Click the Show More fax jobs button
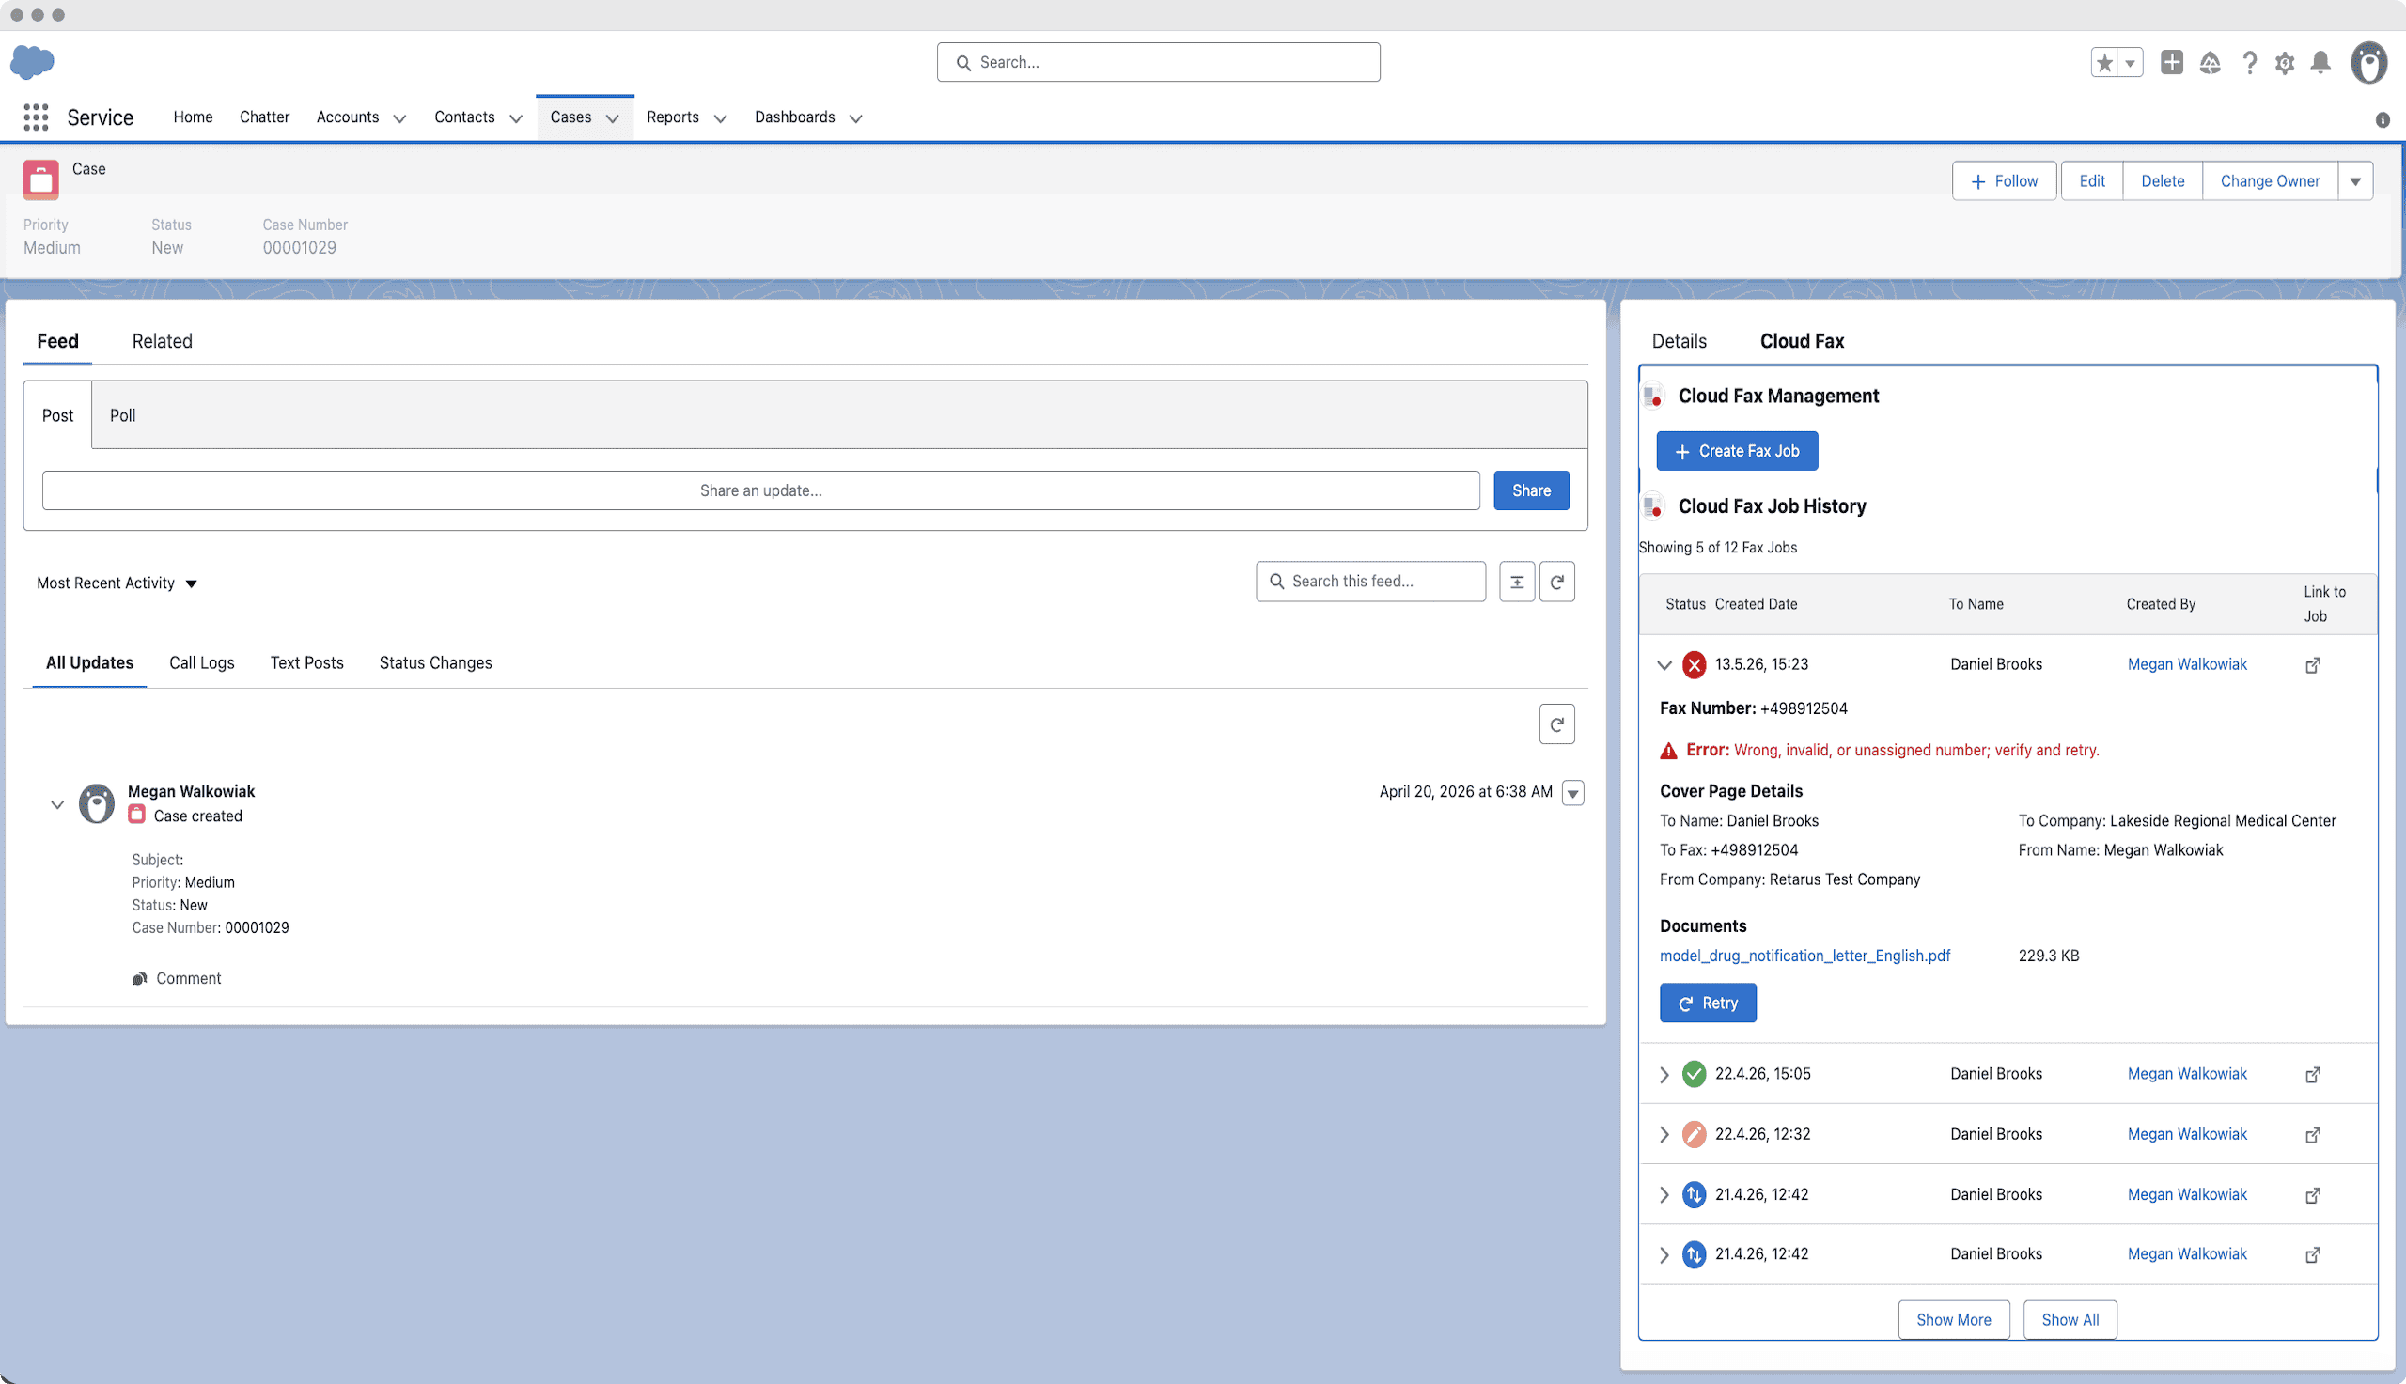 [x=1954, y=1320]
